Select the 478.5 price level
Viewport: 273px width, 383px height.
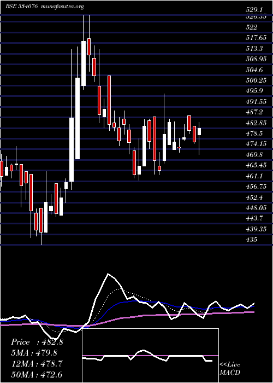pos(254,134)
